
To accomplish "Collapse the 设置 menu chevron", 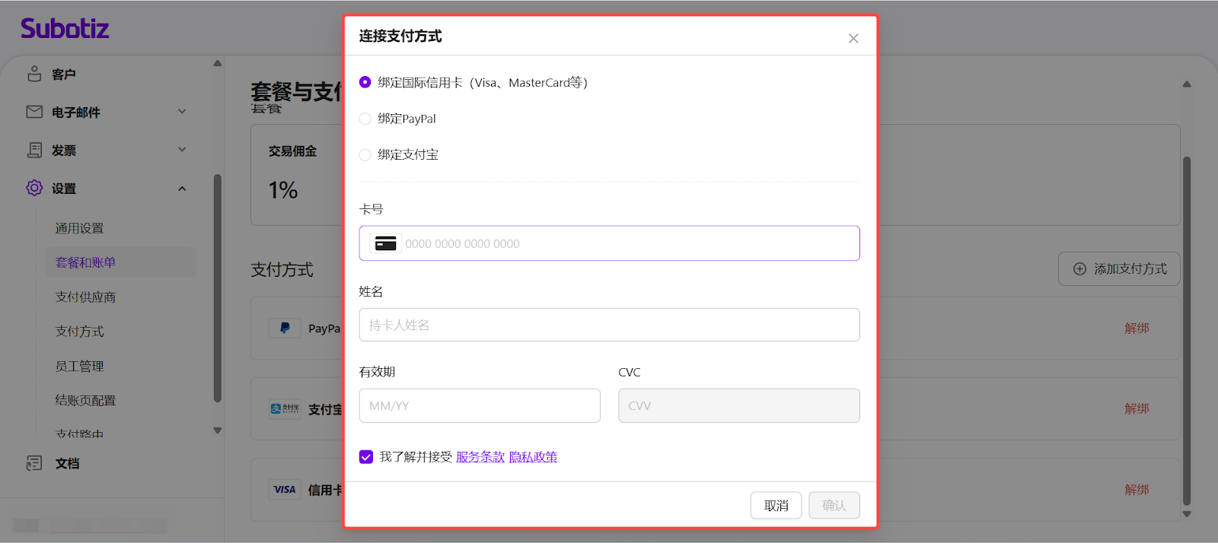I will pos(182,189).
